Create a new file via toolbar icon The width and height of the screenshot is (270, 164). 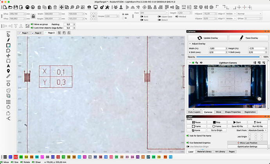coord(5,7)
